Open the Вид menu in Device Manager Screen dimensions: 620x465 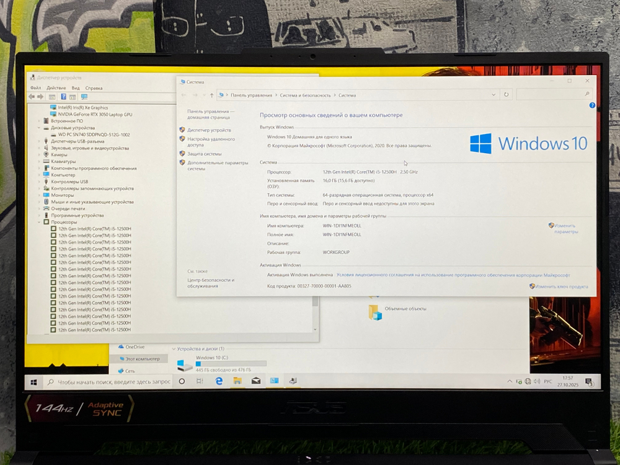click(x=76, y=89)
